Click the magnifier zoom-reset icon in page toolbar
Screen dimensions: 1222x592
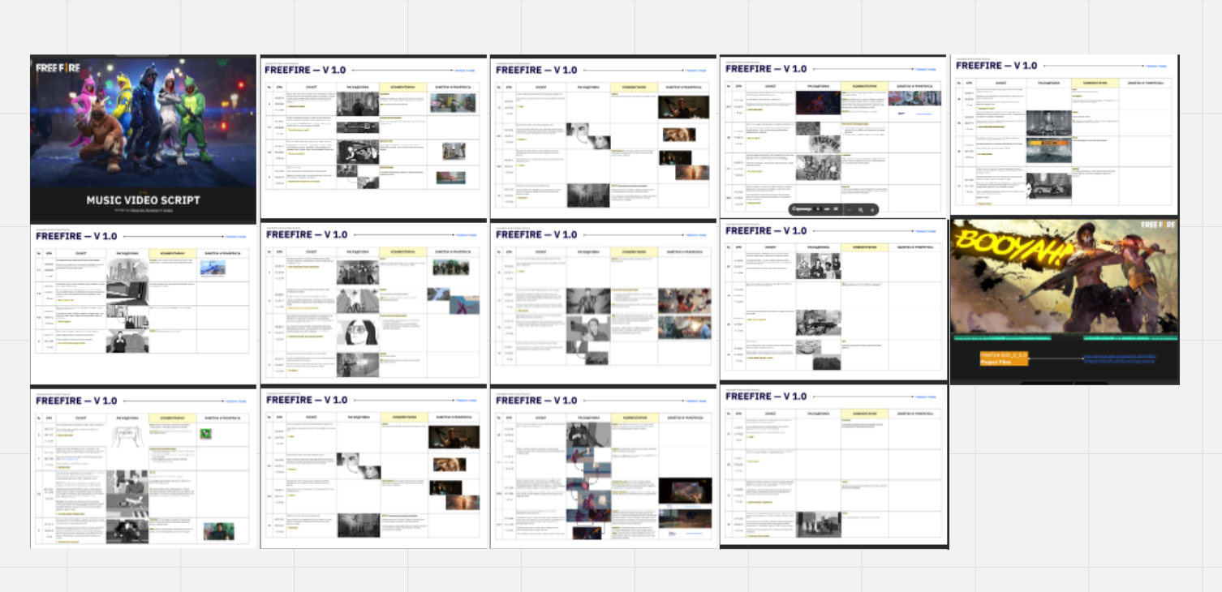861,210
